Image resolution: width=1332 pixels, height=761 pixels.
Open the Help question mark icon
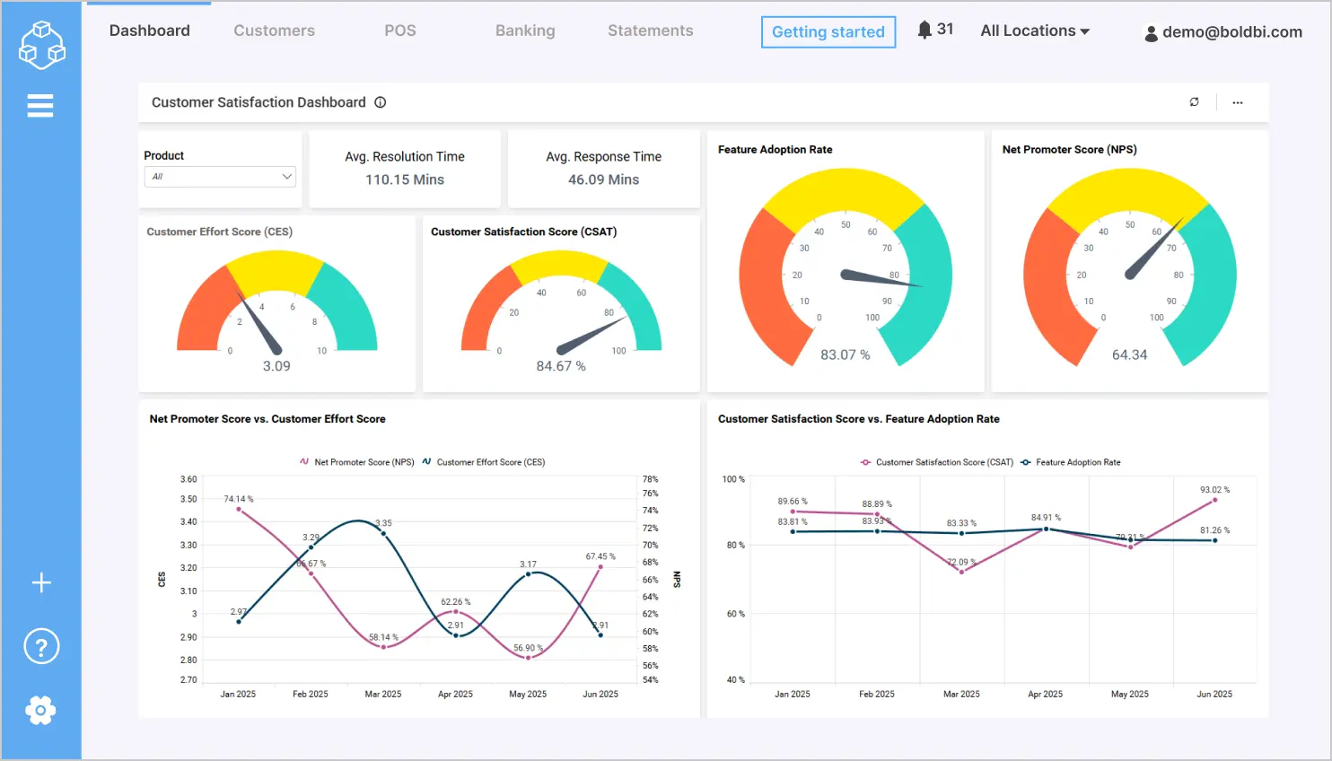(40, 646)
